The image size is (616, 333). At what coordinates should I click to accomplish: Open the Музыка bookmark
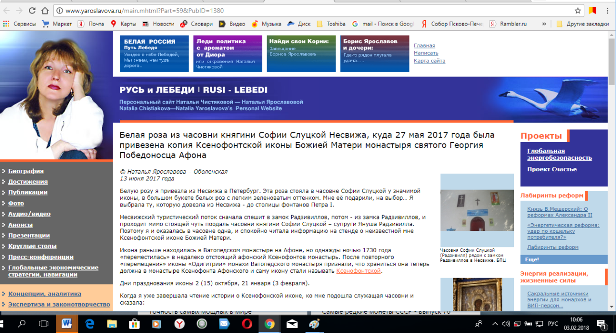266,24
